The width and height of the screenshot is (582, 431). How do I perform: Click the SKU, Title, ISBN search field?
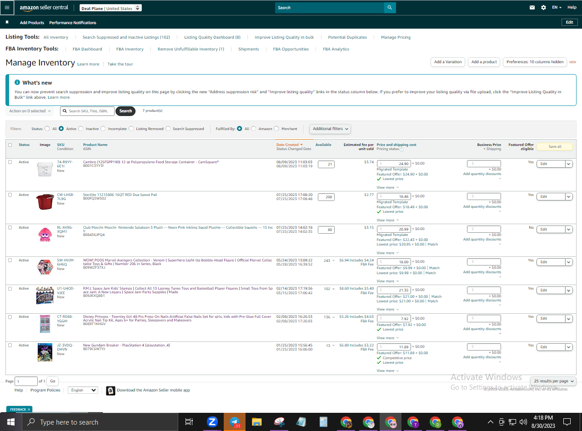pyautogui.click(x=87, y=111)
